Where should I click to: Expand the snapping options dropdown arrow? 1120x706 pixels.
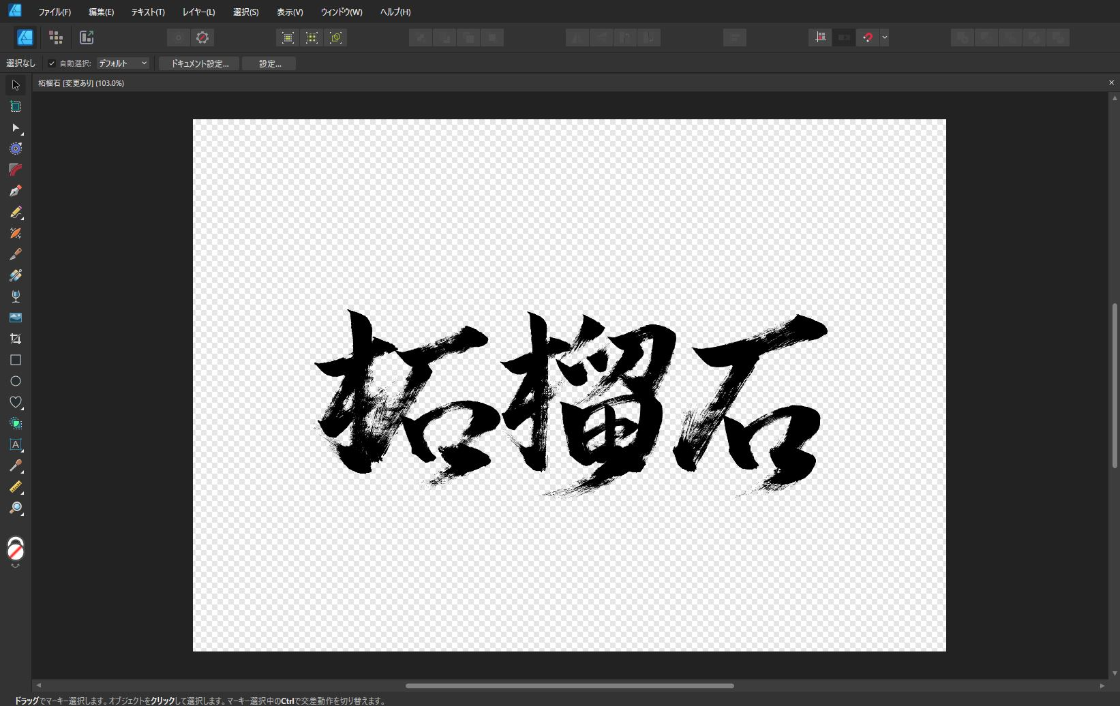(884, 37)
